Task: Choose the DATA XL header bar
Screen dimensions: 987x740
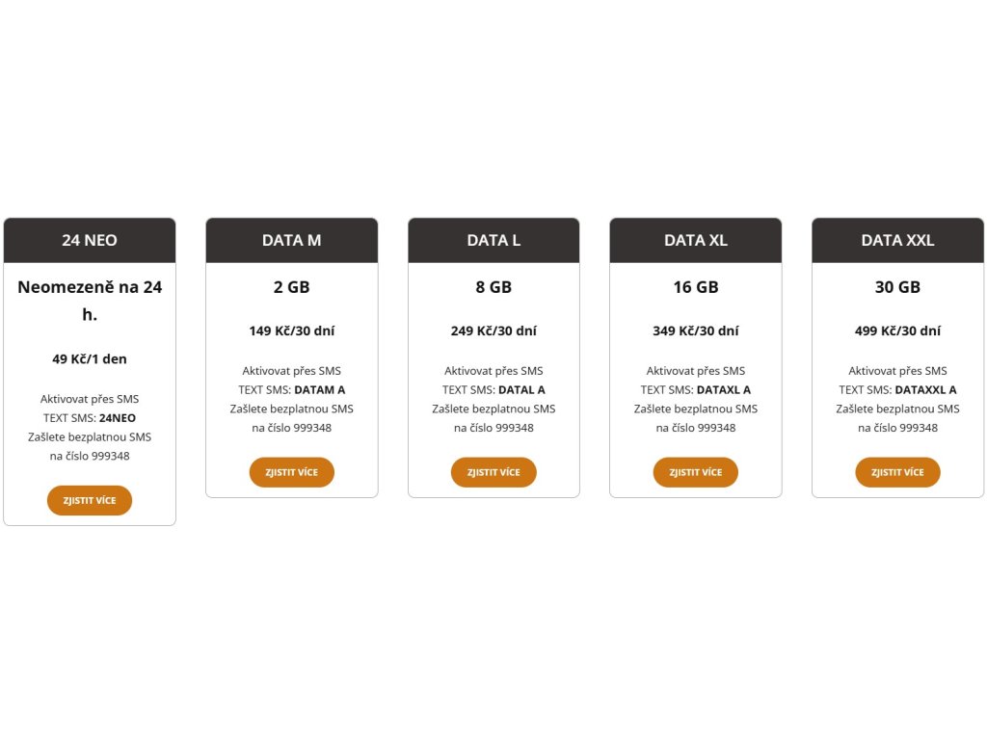Action: [695, 240]
